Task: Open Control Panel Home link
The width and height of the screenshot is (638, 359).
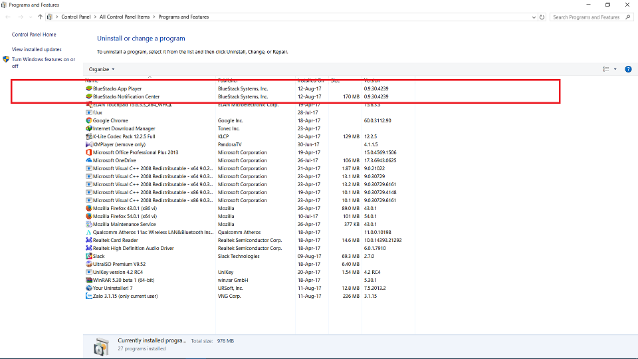Action: click(x=34, y=35)
